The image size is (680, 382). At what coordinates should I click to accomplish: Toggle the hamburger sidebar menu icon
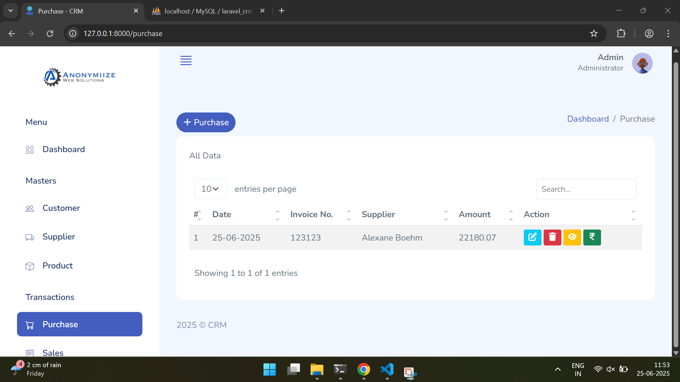click(x=186, y=60)
